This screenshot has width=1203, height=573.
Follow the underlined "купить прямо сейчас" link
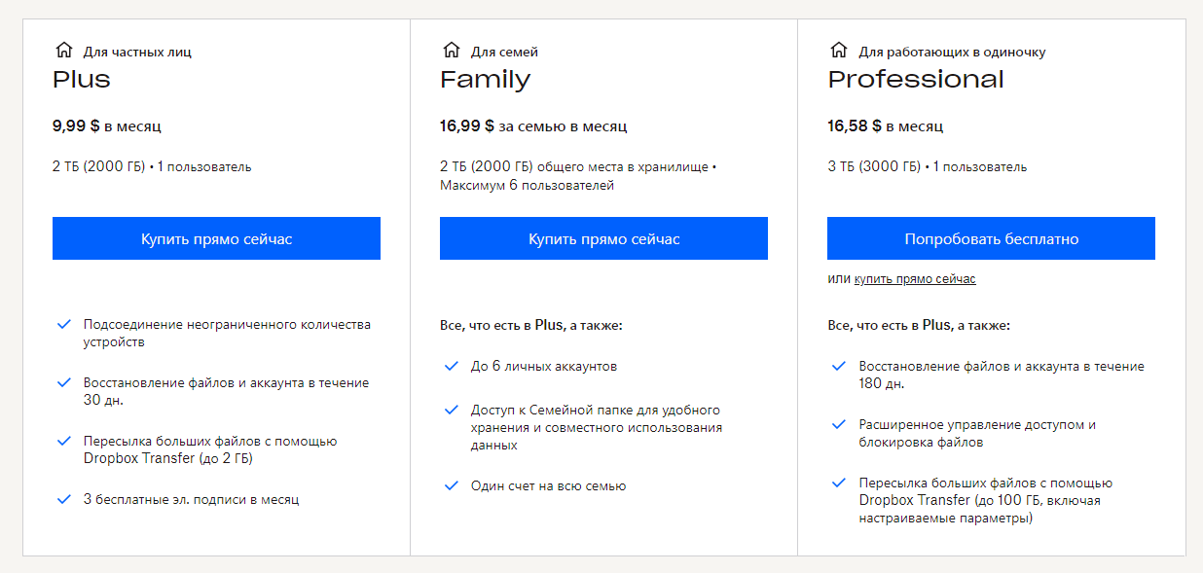click(x=915, y=279)
